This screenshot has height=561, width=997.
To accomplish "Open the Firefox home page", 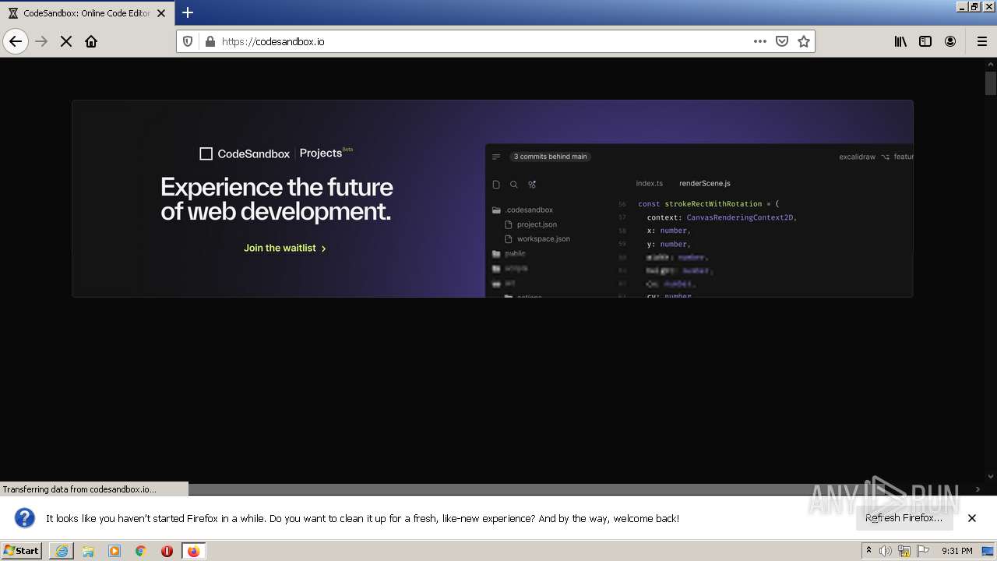I will [91, 41].
